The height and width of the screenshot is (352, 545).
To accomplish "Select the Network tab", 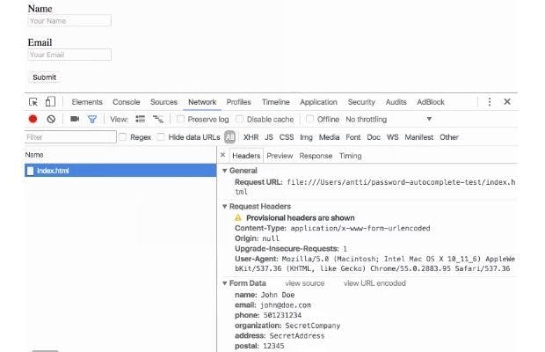I will tap(202, 102).
